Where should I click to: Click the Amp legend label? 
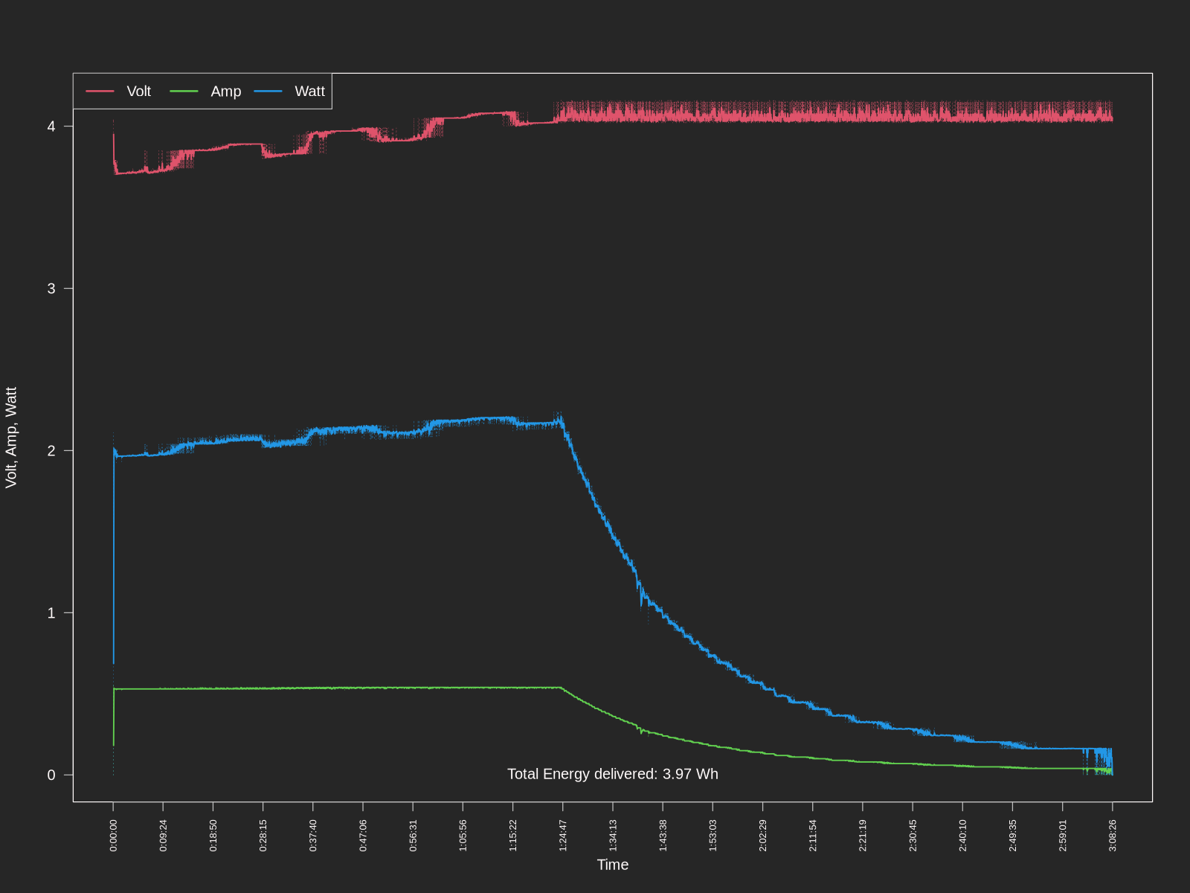click(x=226, y=92)
